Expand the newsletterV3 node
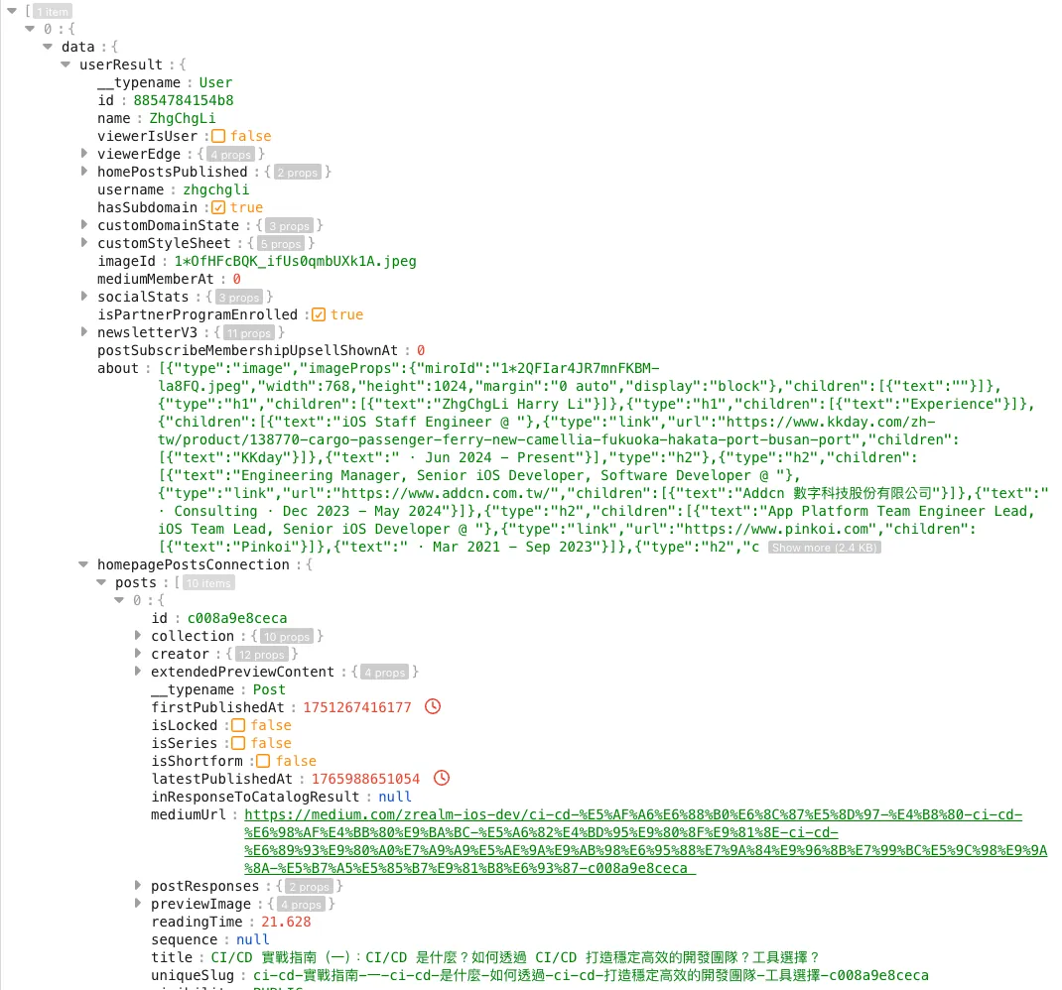This screenshot has width=1062, height=990. [85, 332]
